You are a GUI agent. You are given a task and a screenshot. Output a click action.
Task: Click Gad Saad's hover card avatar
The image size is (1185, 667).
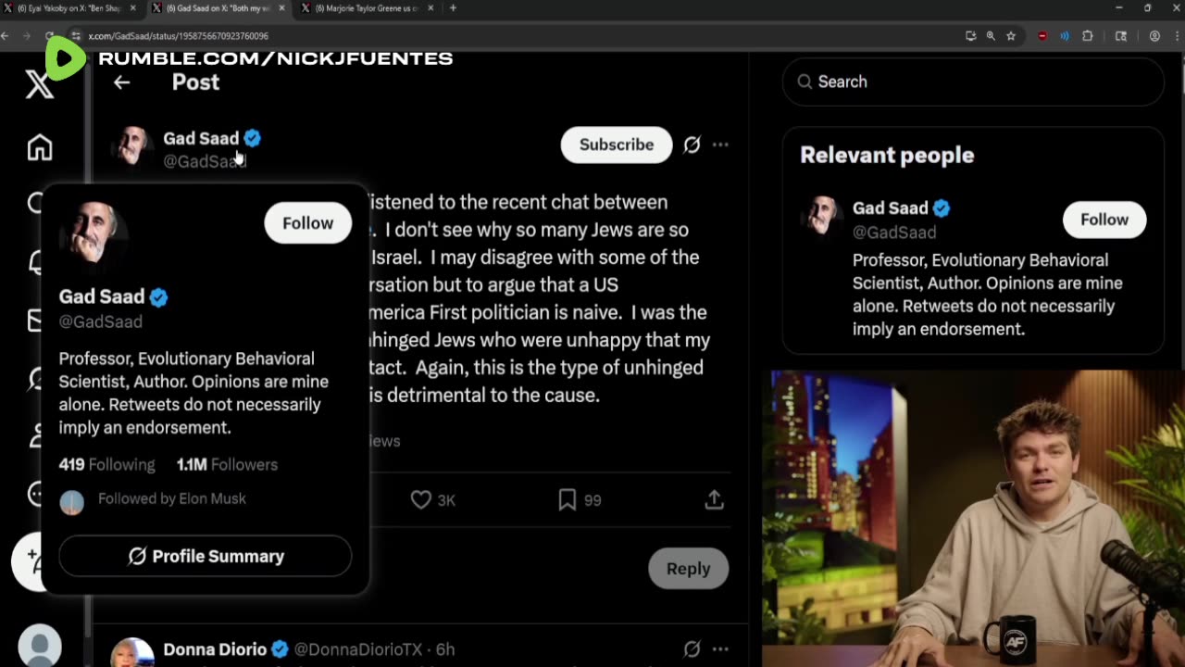93,233
